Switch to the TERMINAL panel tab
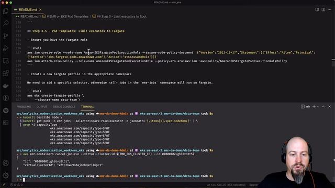Image resolution: width=335 pixels, height=188 pixels. [x=87, y=107]
